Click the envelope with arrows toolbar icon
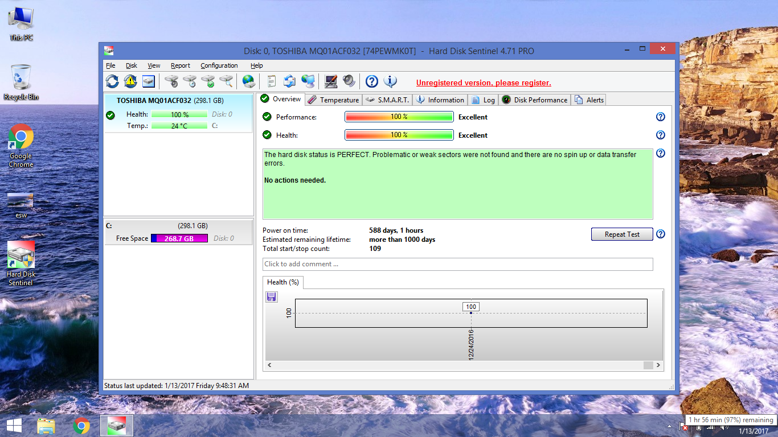Viewport: 778px width, 437px height. coord(290,81)
